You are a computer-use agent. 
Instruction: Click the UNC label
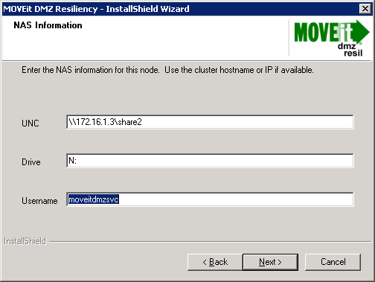tap(31, 124)
